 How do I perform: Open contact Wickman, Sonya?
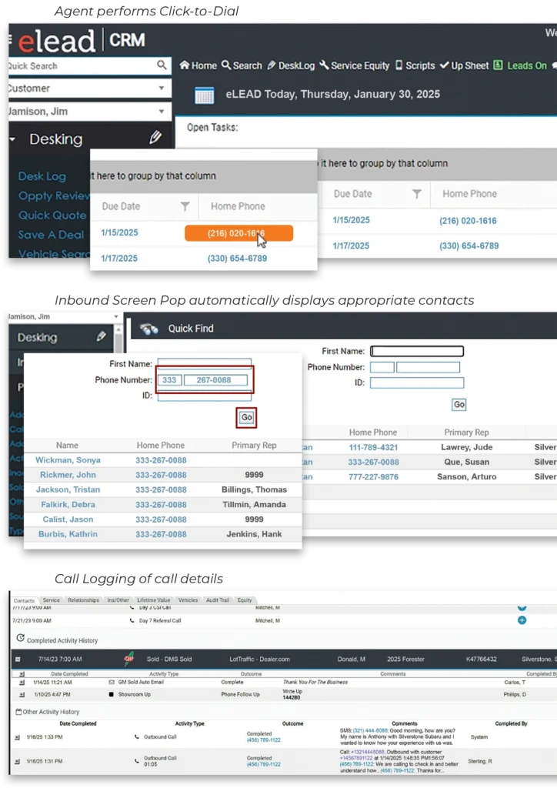click(x=68, y=460)
